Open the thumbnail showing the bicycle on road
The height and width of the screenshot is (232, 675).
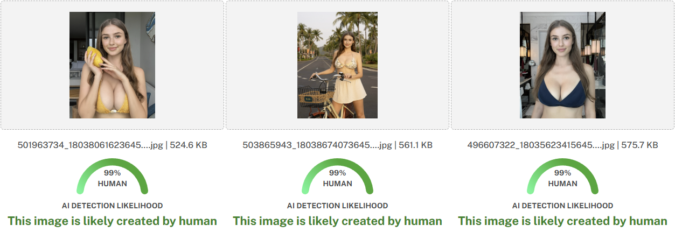click(x=337, y=65)
